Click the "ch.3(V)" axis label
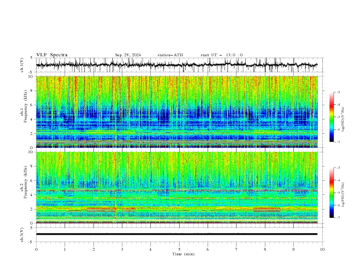Image resolution: width=363 pixels, height=280 pixels. click(x=22, y=235)
